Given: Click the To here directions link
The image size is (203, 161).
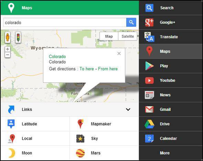Looking at the screenshot, I should point(87,69).
